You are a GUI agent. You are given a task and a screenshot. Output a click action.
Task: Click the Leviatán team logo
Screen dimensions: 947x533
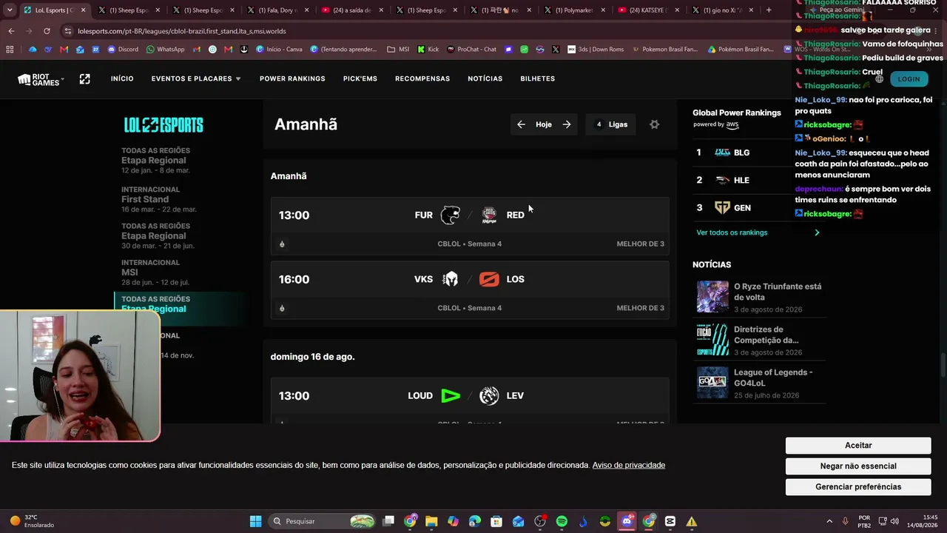(489, 396)
